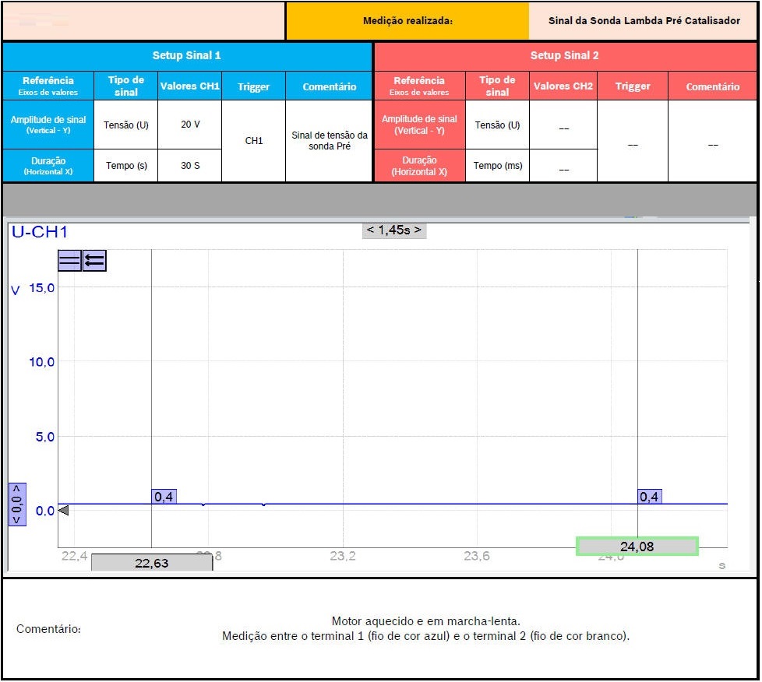
Task: Click the left-pointing arrows icon
Action: [94, 261]
